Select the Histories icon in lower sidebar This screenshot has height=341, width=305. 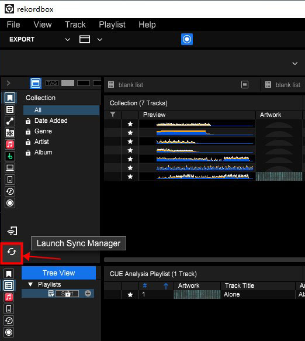tap(9, 321)
